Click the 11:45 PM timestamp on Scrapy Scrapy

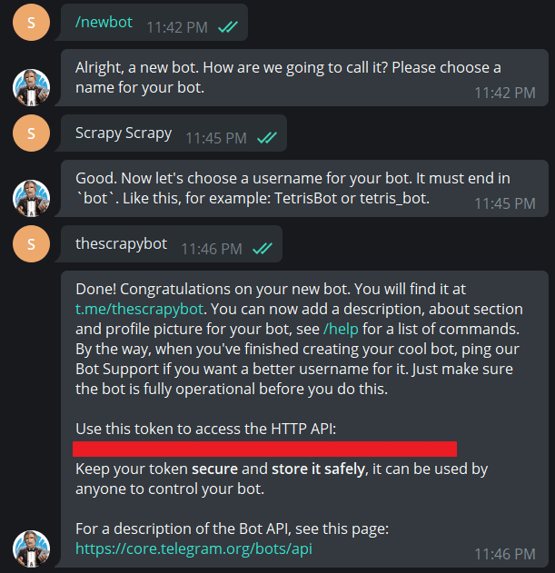click(216, 139)
